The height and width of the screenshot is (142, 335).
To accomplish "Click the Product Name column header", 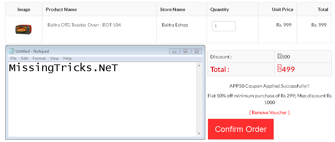I will [x=61, y=9].
